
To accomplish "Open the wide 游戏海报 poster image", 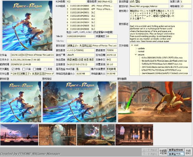I will coord(80,102).
